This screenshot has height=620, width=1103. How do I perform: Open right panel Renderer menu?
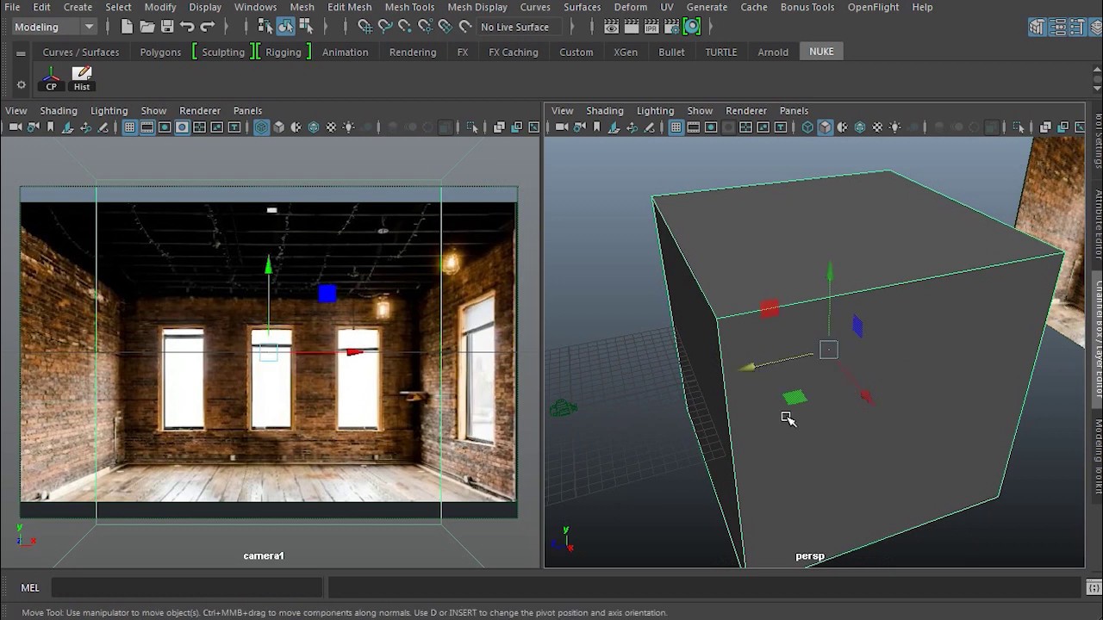(746, 110)
